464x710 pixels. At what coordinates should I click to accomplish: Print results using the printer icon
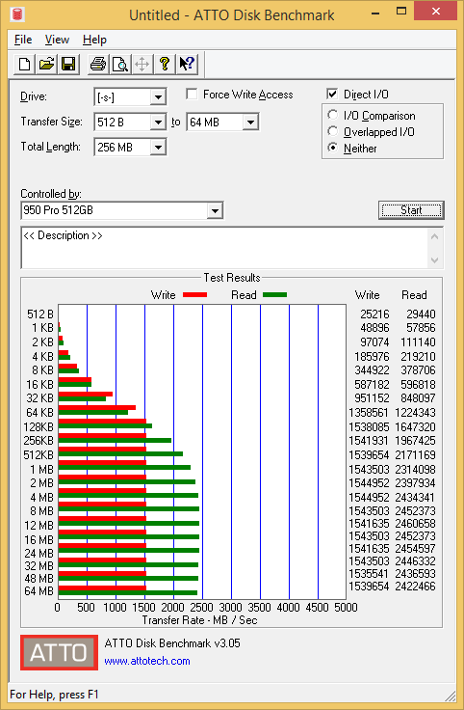tap(98, 64)
